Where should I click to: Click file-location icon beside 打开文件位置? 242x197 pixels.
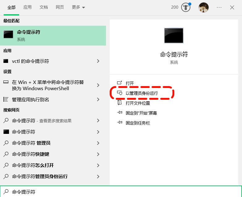(120, 103)
